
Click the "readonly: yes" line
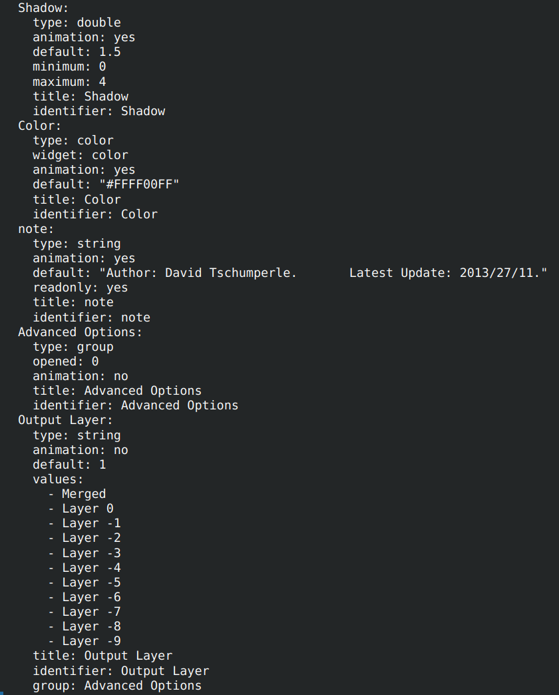pyautogui.click(x=80, y=288)
